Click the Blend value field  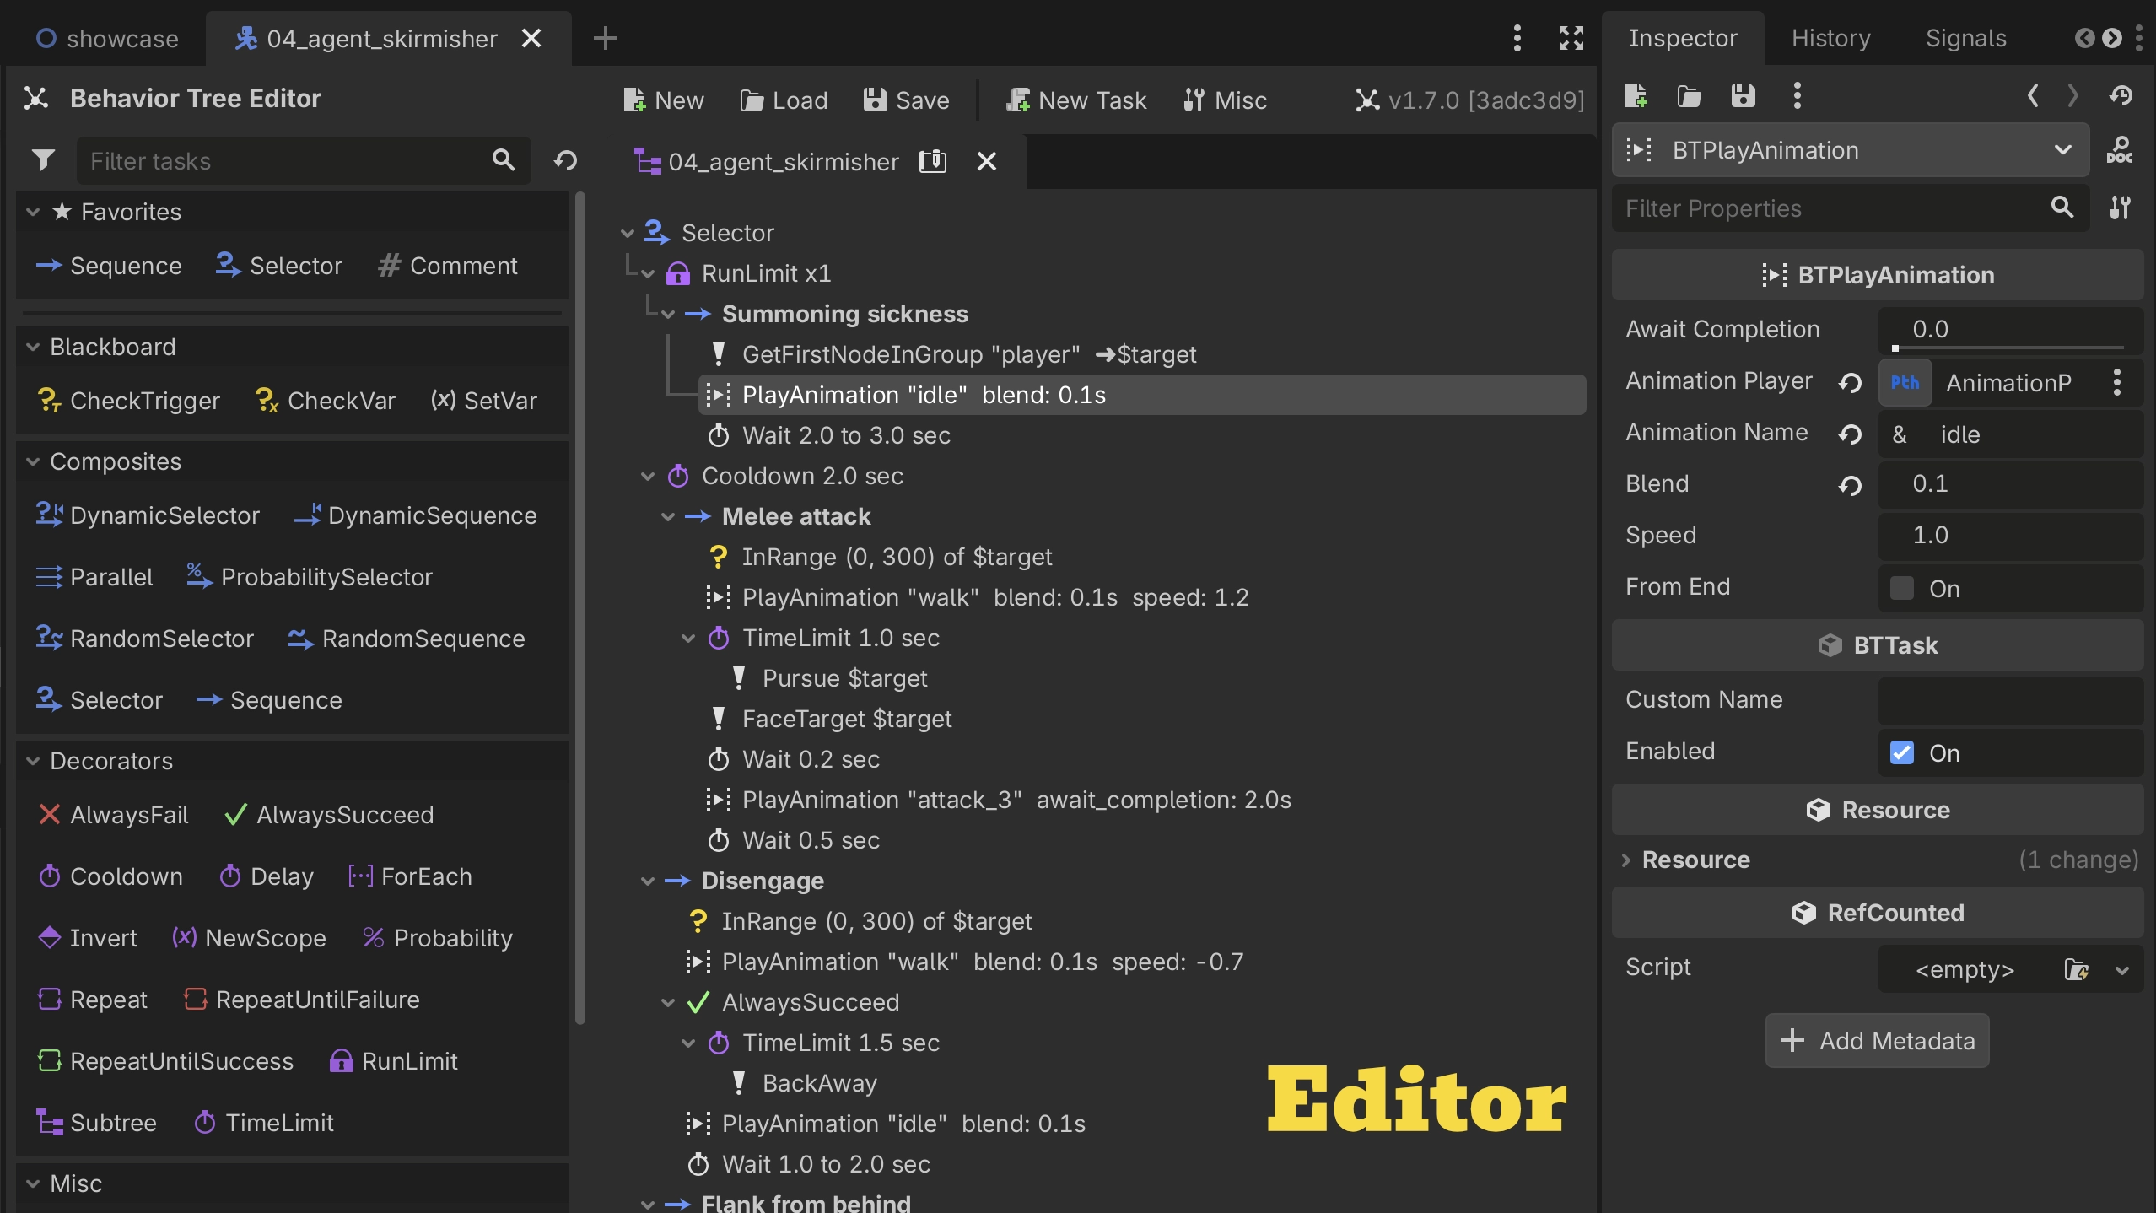coord(2010,484)
